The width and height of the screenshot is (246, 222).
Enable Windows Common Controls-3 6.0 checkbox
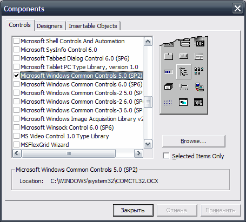16,110
